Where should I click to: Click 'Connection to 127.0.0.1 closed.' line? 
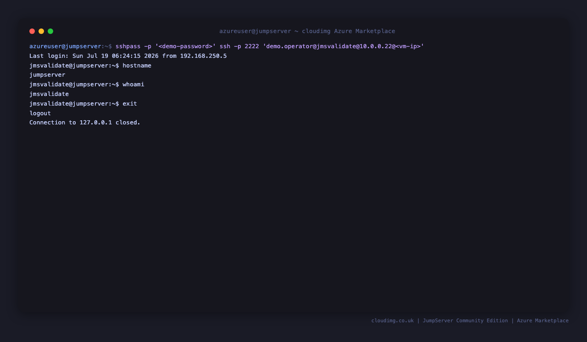click(85, 123)
